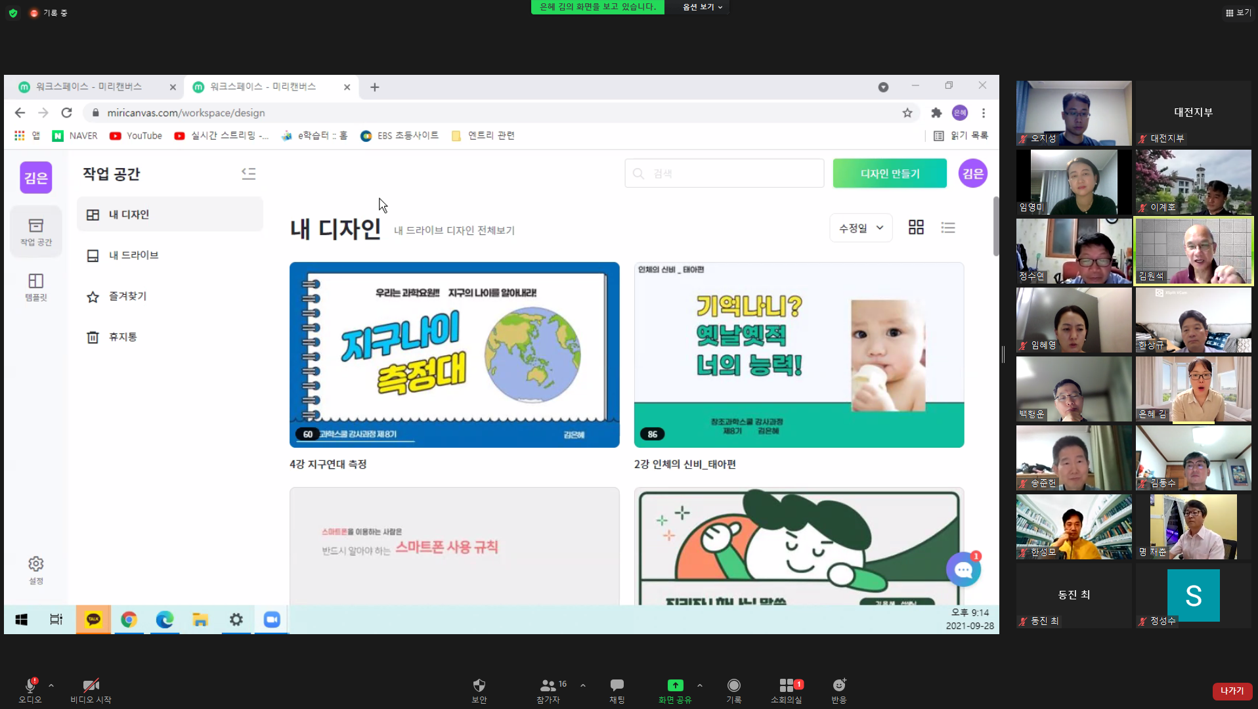This screenshot has width=1258, height=709.
Task: Expand audio options arrow next to 오디오
Action: click(x=51, y=685)
